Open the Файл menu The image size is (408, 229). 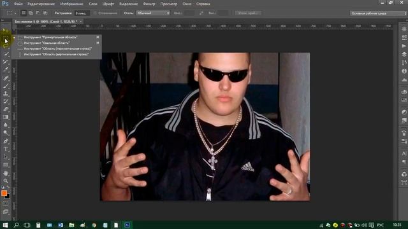(x=18, y=4)
